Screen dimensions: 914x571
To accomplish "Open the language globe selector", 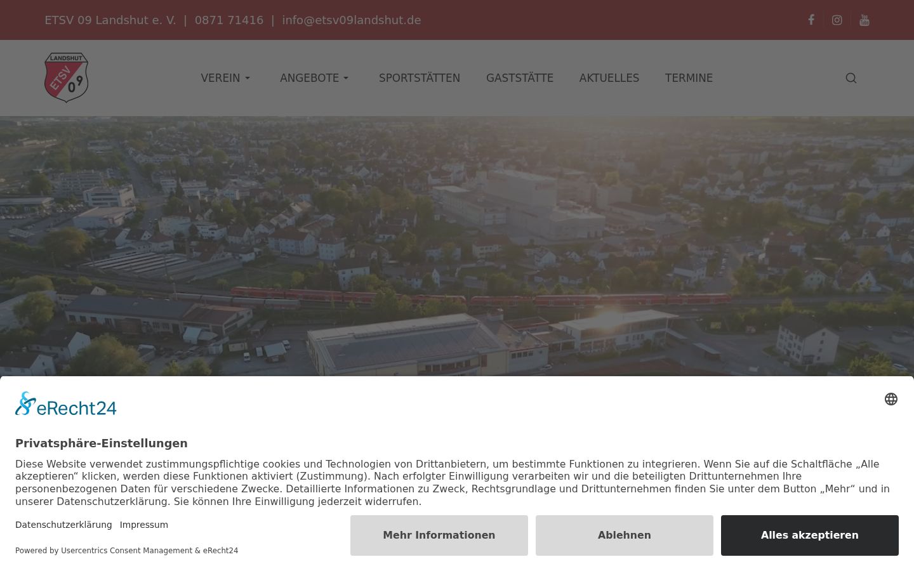I will (x=891, y=399).
